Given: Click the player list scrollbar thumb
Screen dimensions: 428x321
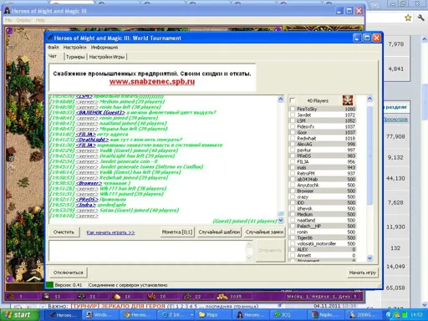Looking at the screenshot, I should click(369, 155).
